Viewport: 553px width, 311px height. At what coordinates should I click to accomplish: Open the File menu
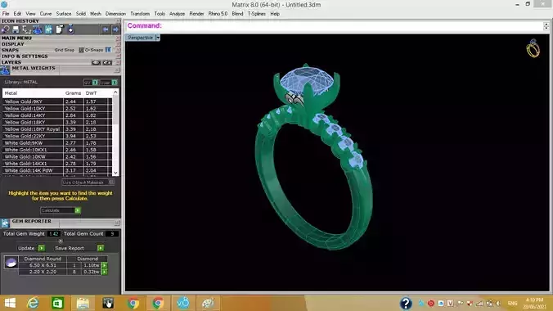click(6, 14)
